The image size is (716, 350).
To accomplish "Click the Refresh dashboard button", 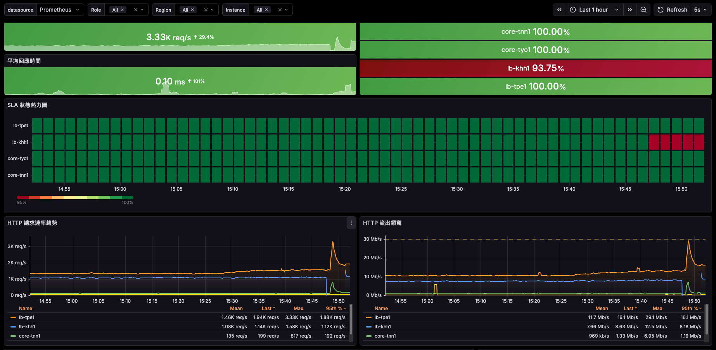I will [672, 10].
